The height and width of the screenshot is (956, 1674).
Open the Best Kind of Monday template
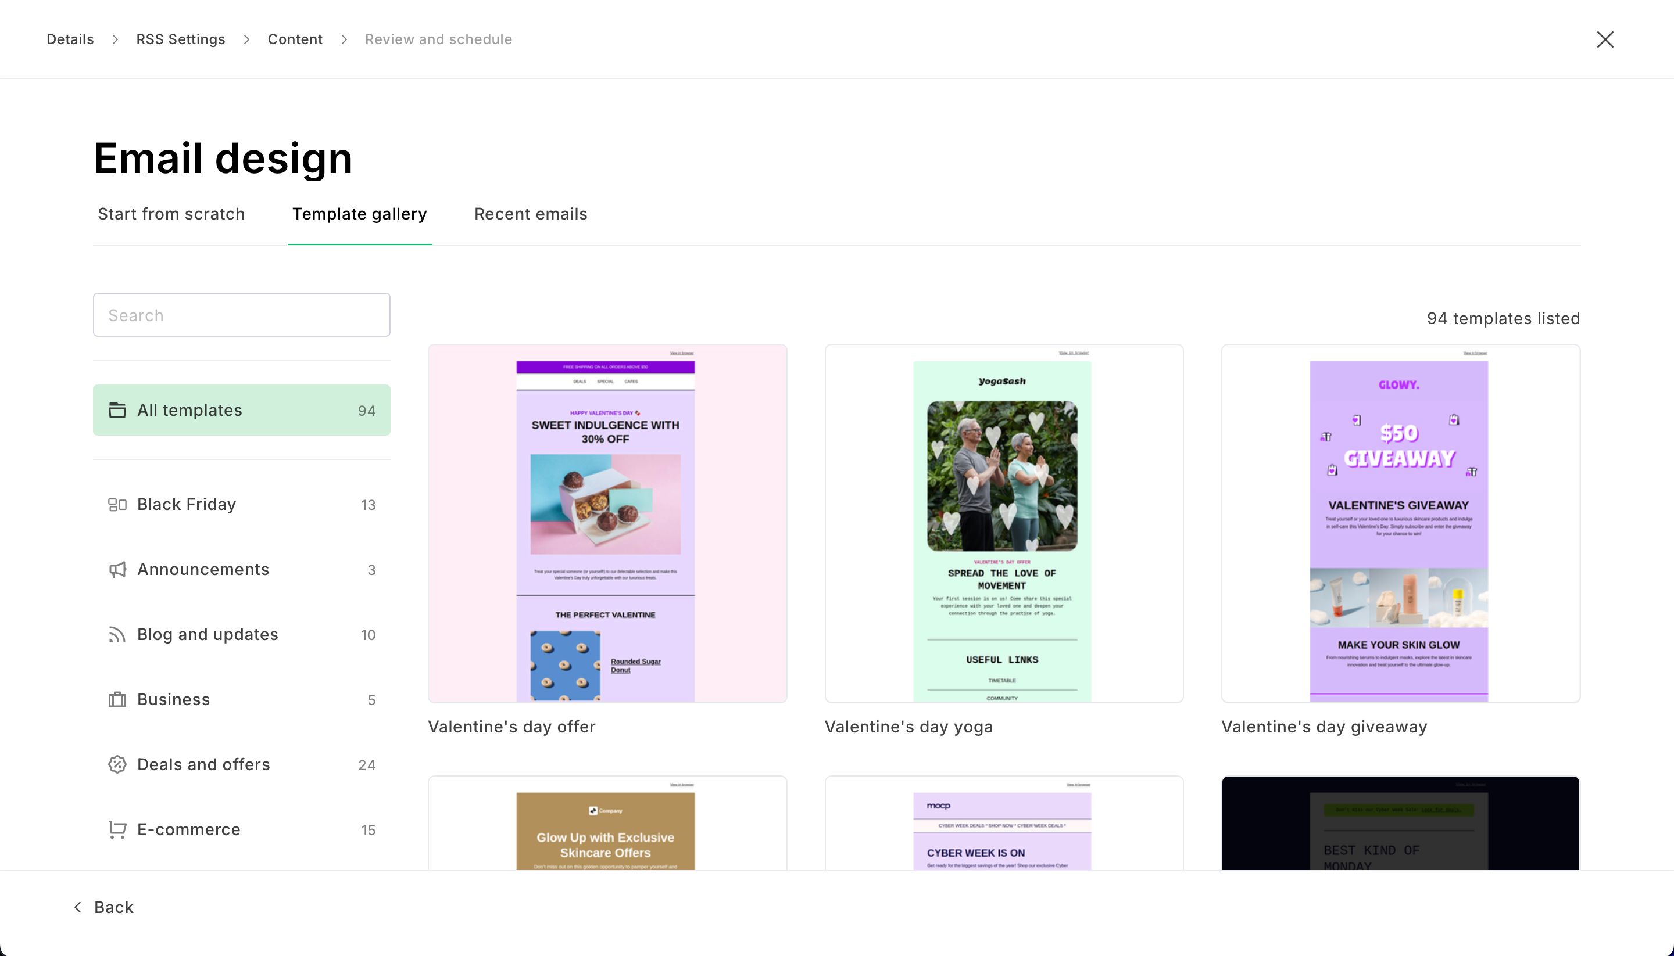(1400, 824)
